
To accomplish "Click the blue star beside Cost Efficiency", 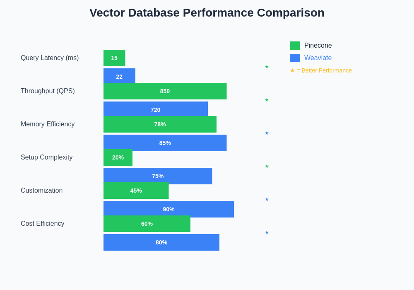I will 267,232.
